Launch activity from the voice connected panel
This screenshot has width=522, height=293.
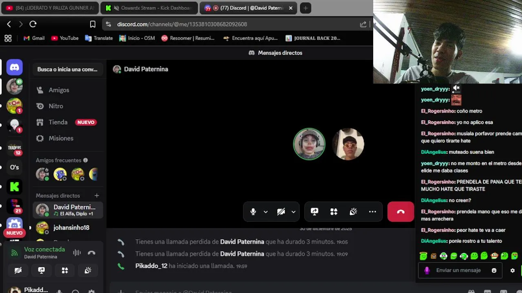pyautogui.click(x=65, y=270)
